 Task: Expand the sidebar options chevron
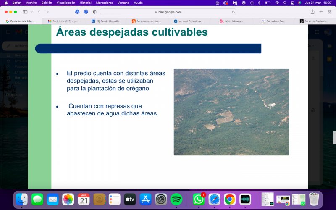[32, 12]
